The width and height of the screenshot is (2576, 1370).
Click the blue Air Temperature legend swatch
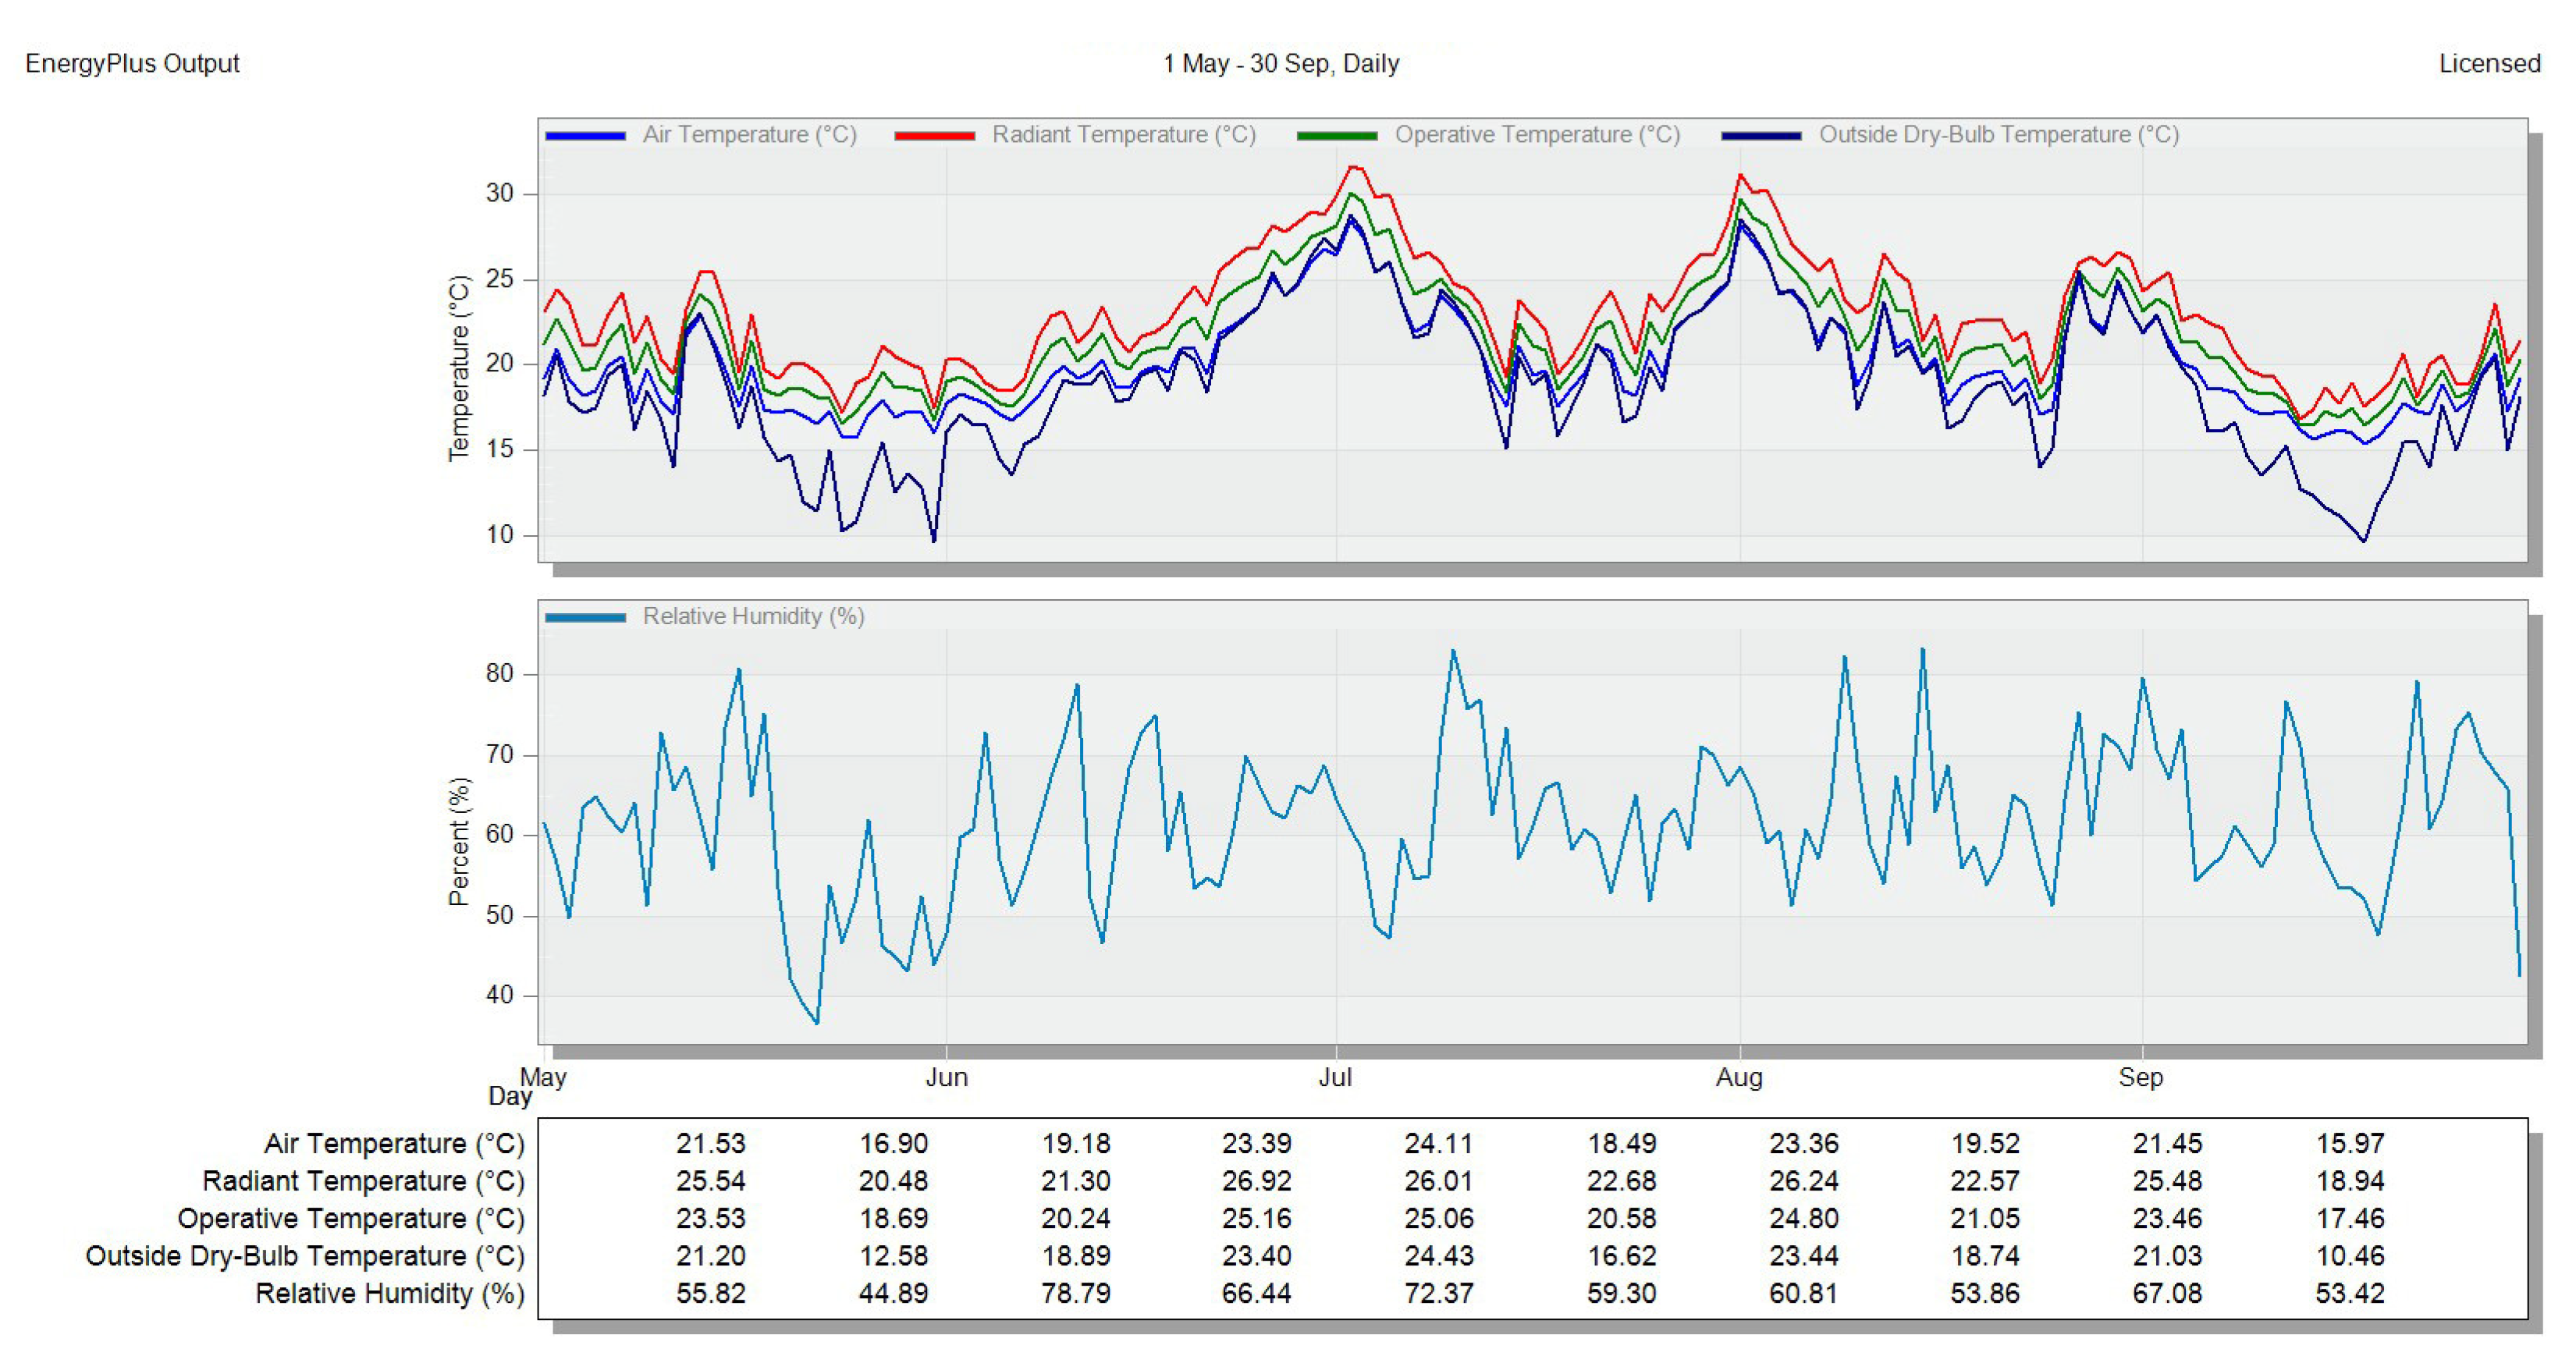point(585,136)
